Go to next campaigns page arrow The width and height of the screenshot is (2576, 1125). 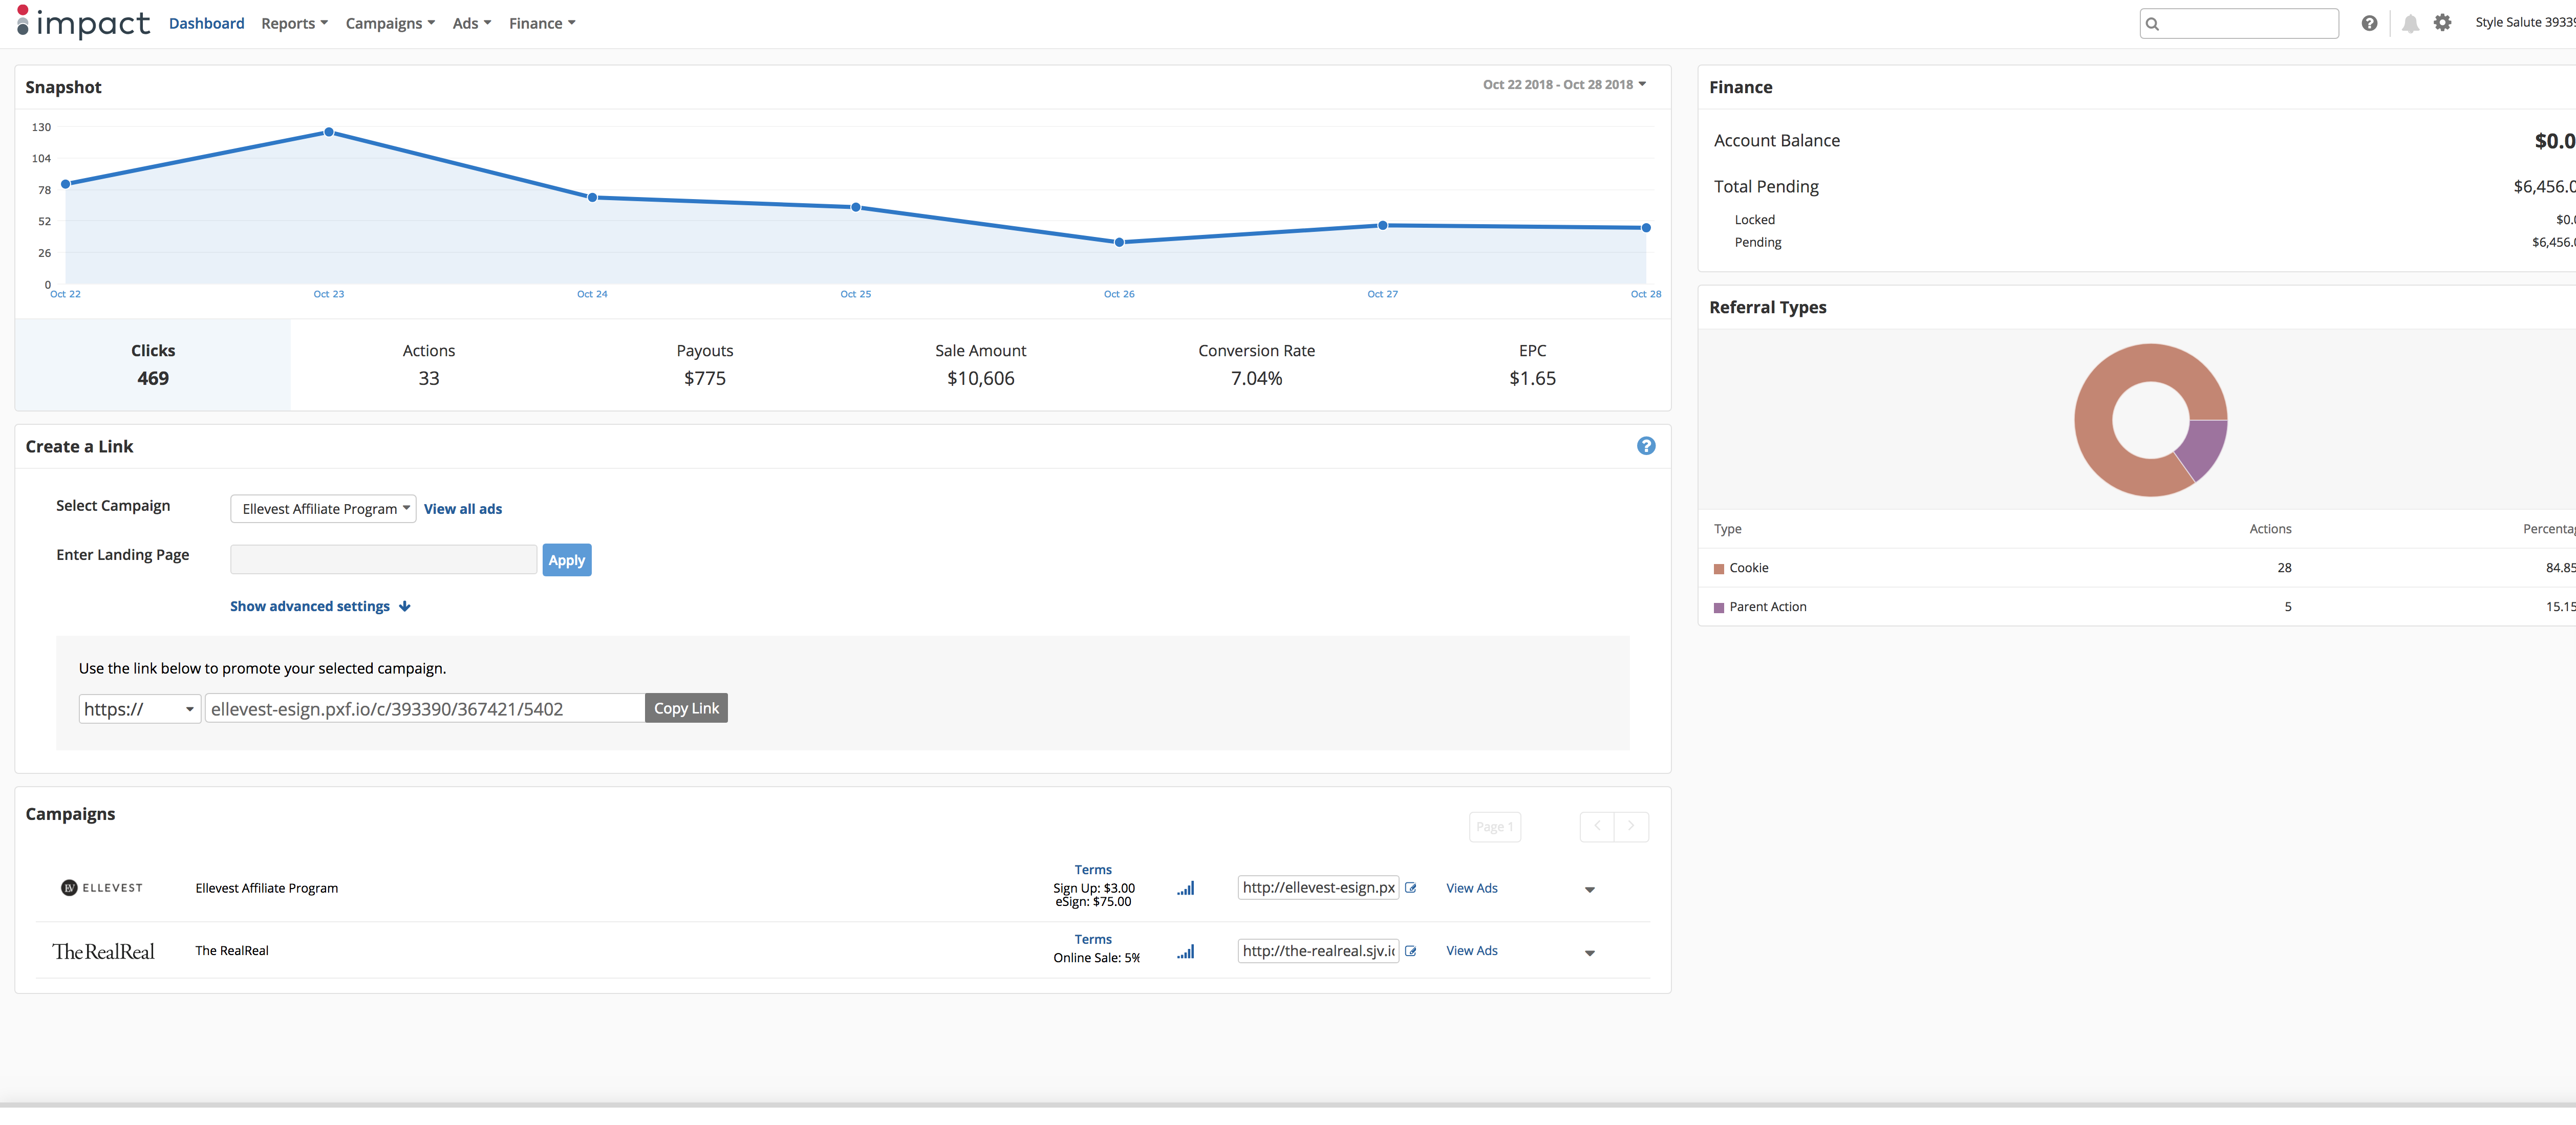(x=1631, y=826)
